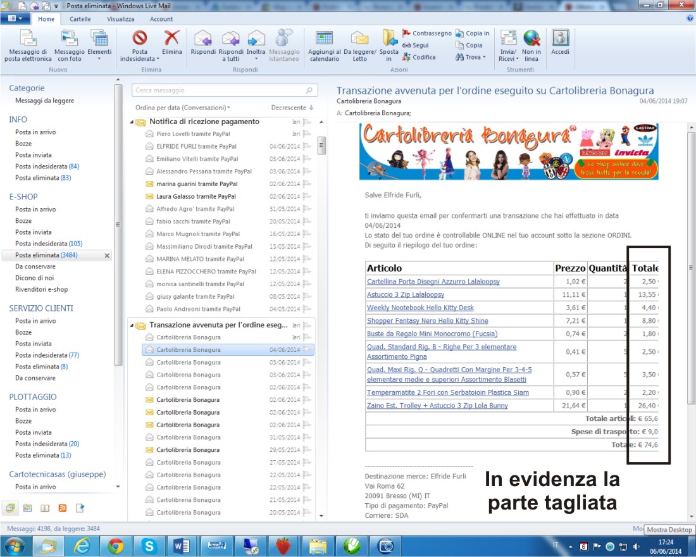Click Copia in to copy to folder
This screenshot has width=696, height=557.
(472, 34)
